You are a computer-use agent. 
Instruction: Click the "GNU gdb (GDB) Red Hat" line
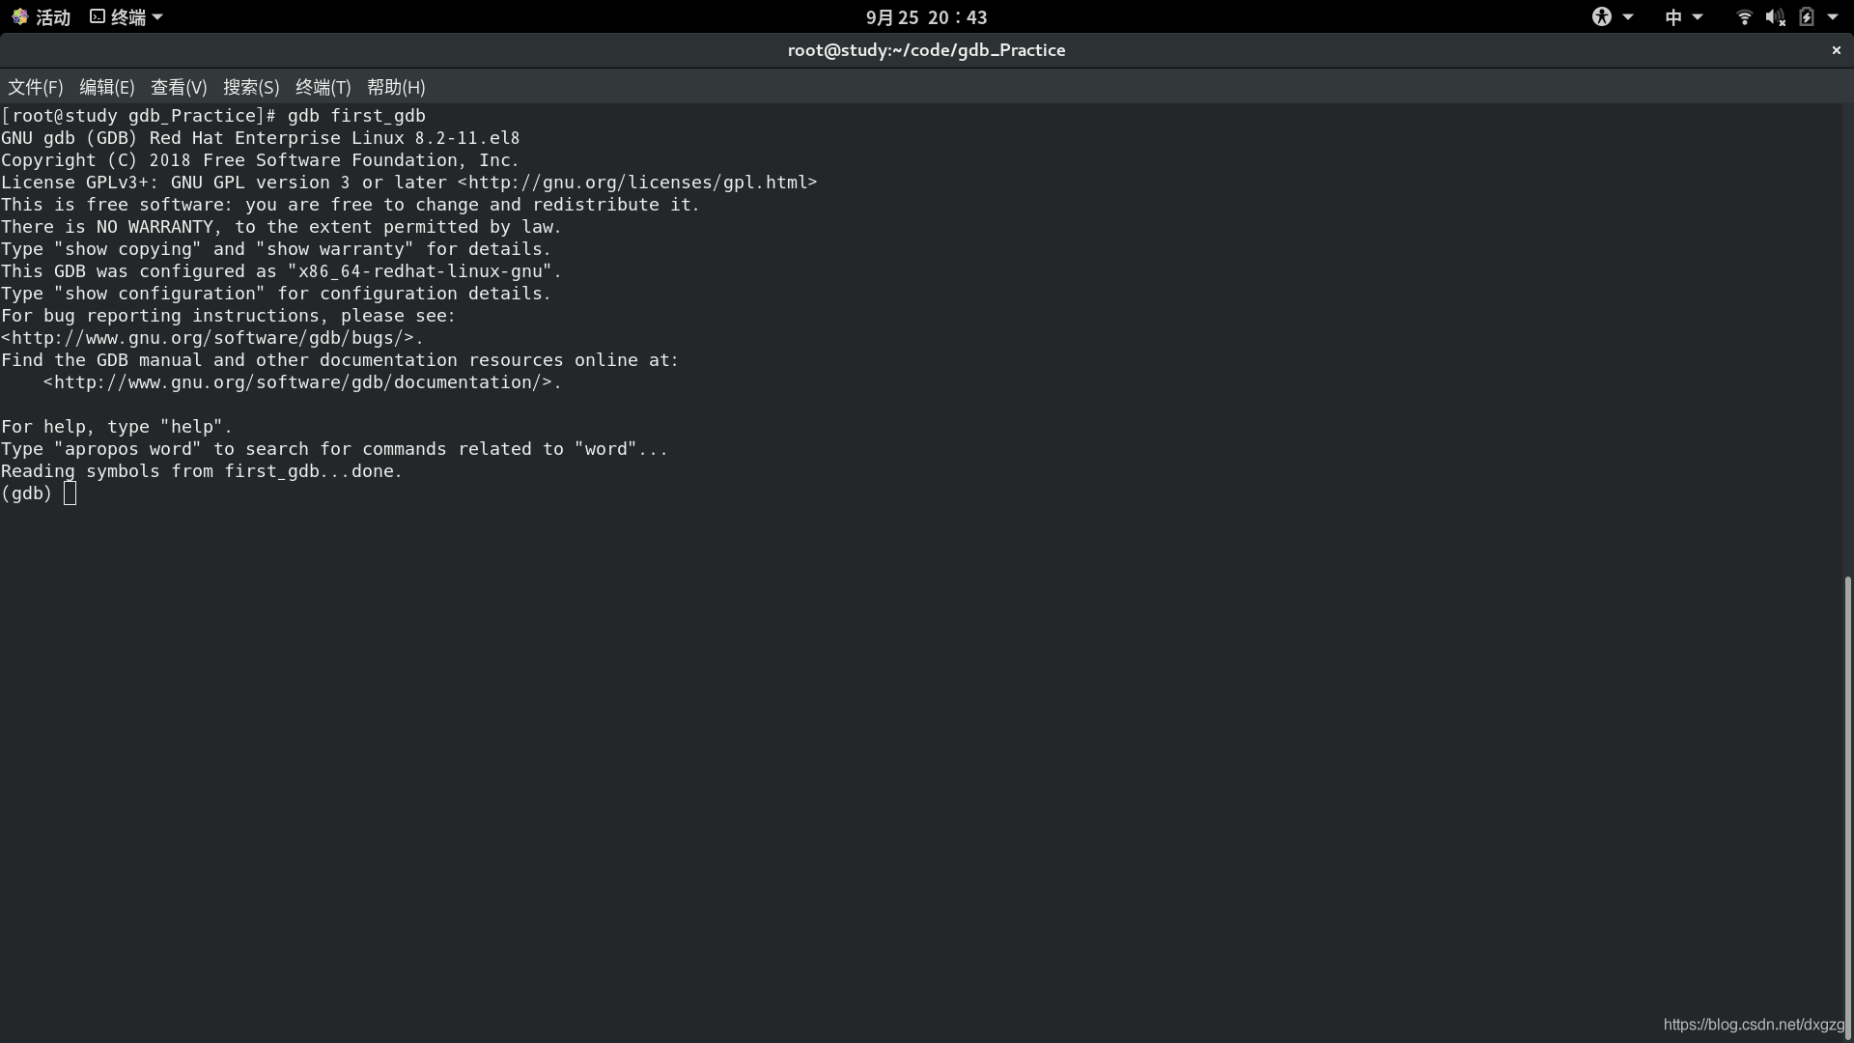pyautogui.click(x=261, y=138)
